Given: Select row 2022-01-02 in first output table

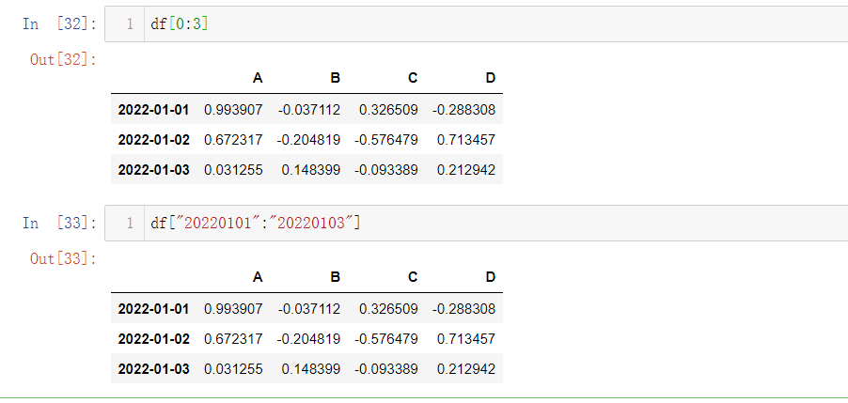Looking at the screenshot, I should point(306,140).
